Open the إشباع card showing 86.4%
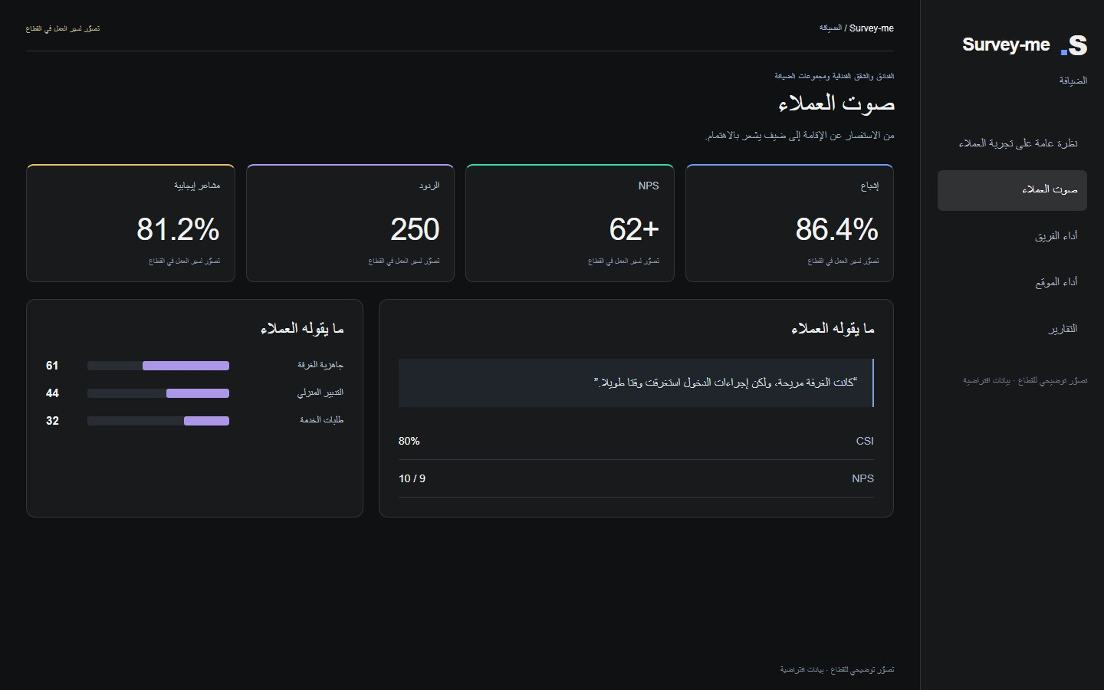 (790, 223)
